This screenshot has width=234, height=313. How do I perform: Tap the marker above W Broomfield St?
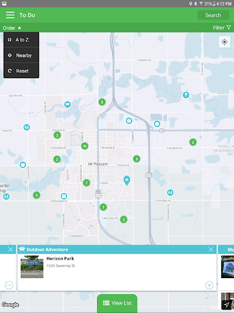(x=64, y=196)
